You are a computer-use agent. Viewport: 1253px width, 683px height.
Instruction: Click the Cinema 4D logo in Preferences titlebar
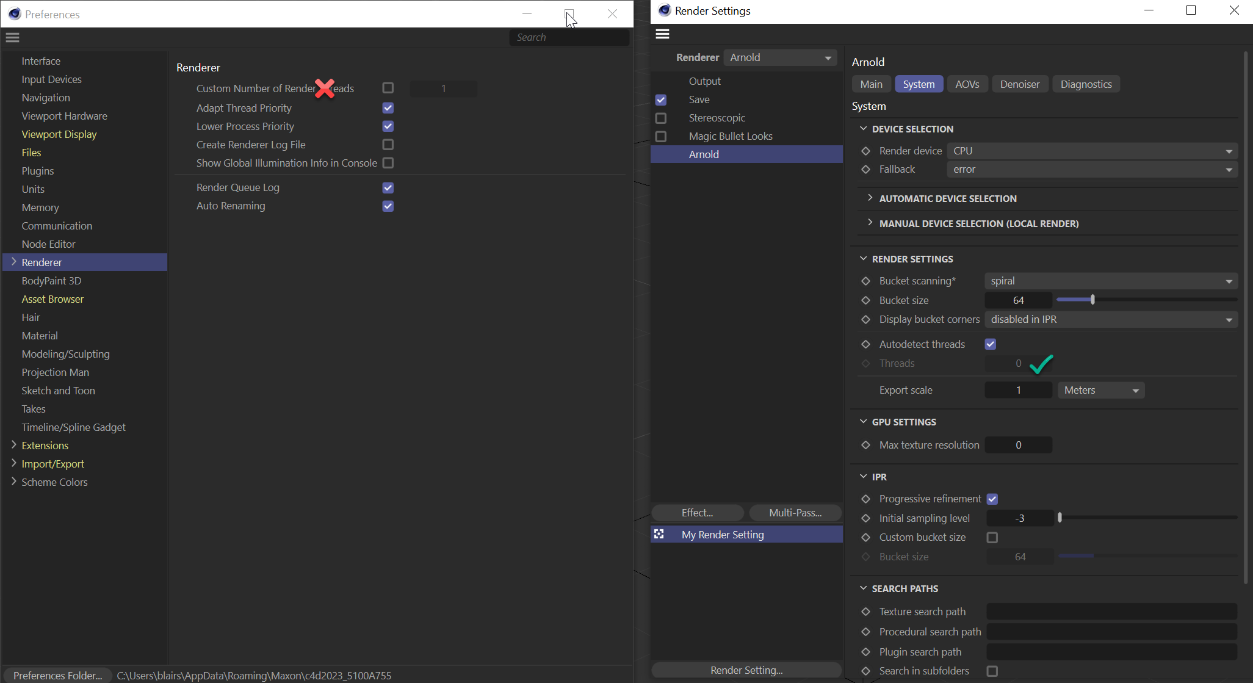[13, 13]
